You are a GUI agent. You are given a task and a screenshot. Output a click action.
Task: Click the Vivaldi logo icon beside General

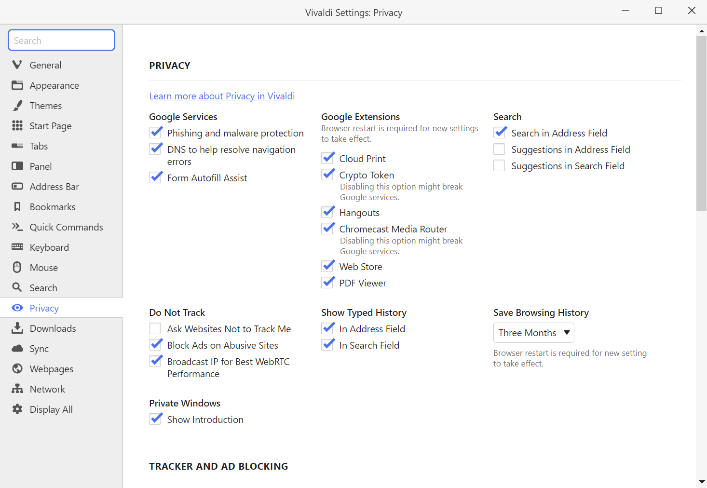pos(17,65)
